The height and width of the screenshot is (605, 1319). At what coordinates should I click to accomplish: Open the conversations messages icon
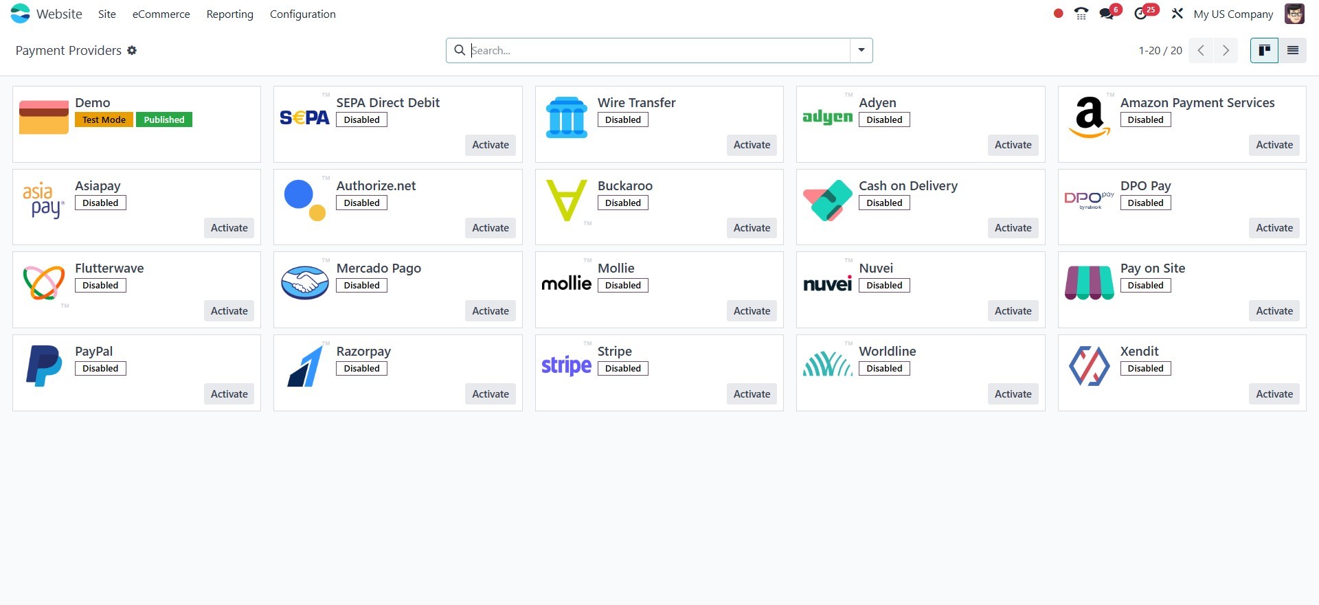pyautogui.click(x=1107, y=14)
